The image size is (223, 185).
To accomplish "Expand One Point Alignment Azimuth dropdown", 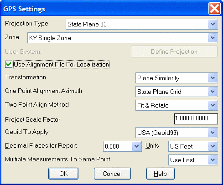I will (213, 92).
